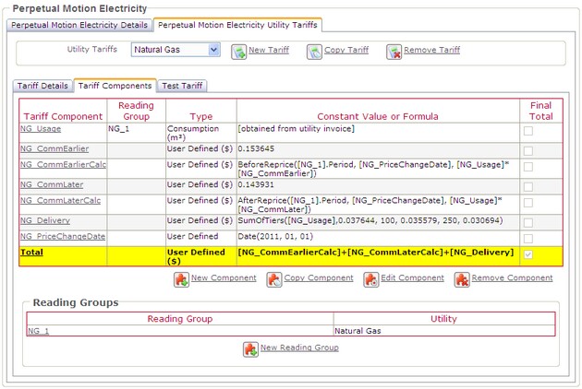Open the NG_PriceChangeDate tariff component
The height and width of the screenshot is (389, 582).
pos(63,236)
